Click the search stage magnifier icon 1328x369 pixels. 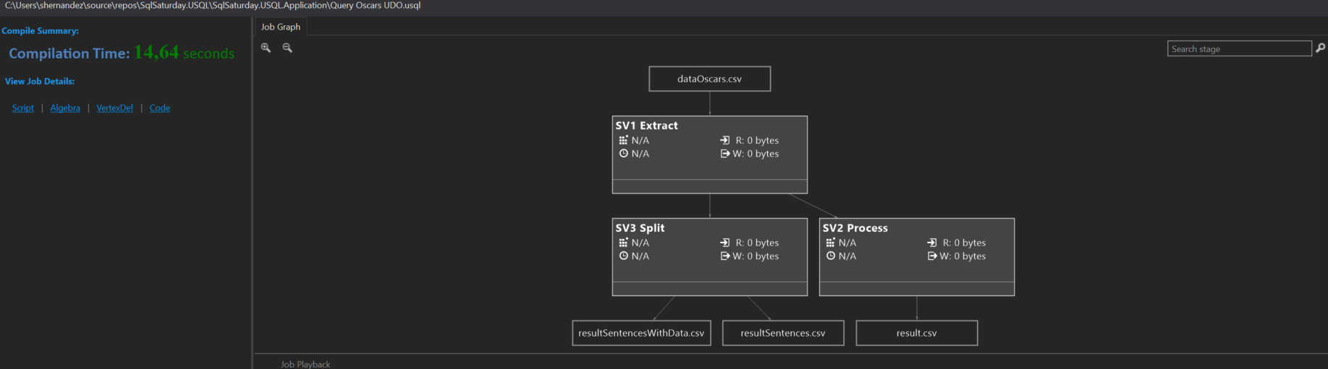tap(1320, 48)
